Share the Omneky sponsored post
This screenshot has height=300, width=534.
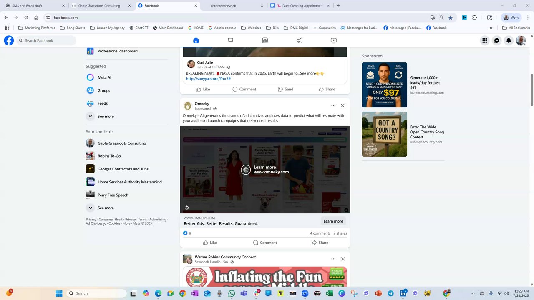pos(320,242)
